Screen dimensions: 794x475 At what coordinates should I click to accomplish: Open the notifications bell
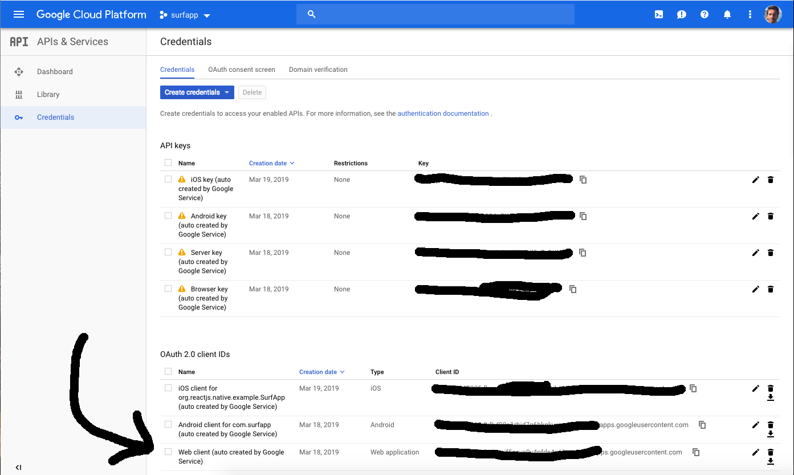727,14
